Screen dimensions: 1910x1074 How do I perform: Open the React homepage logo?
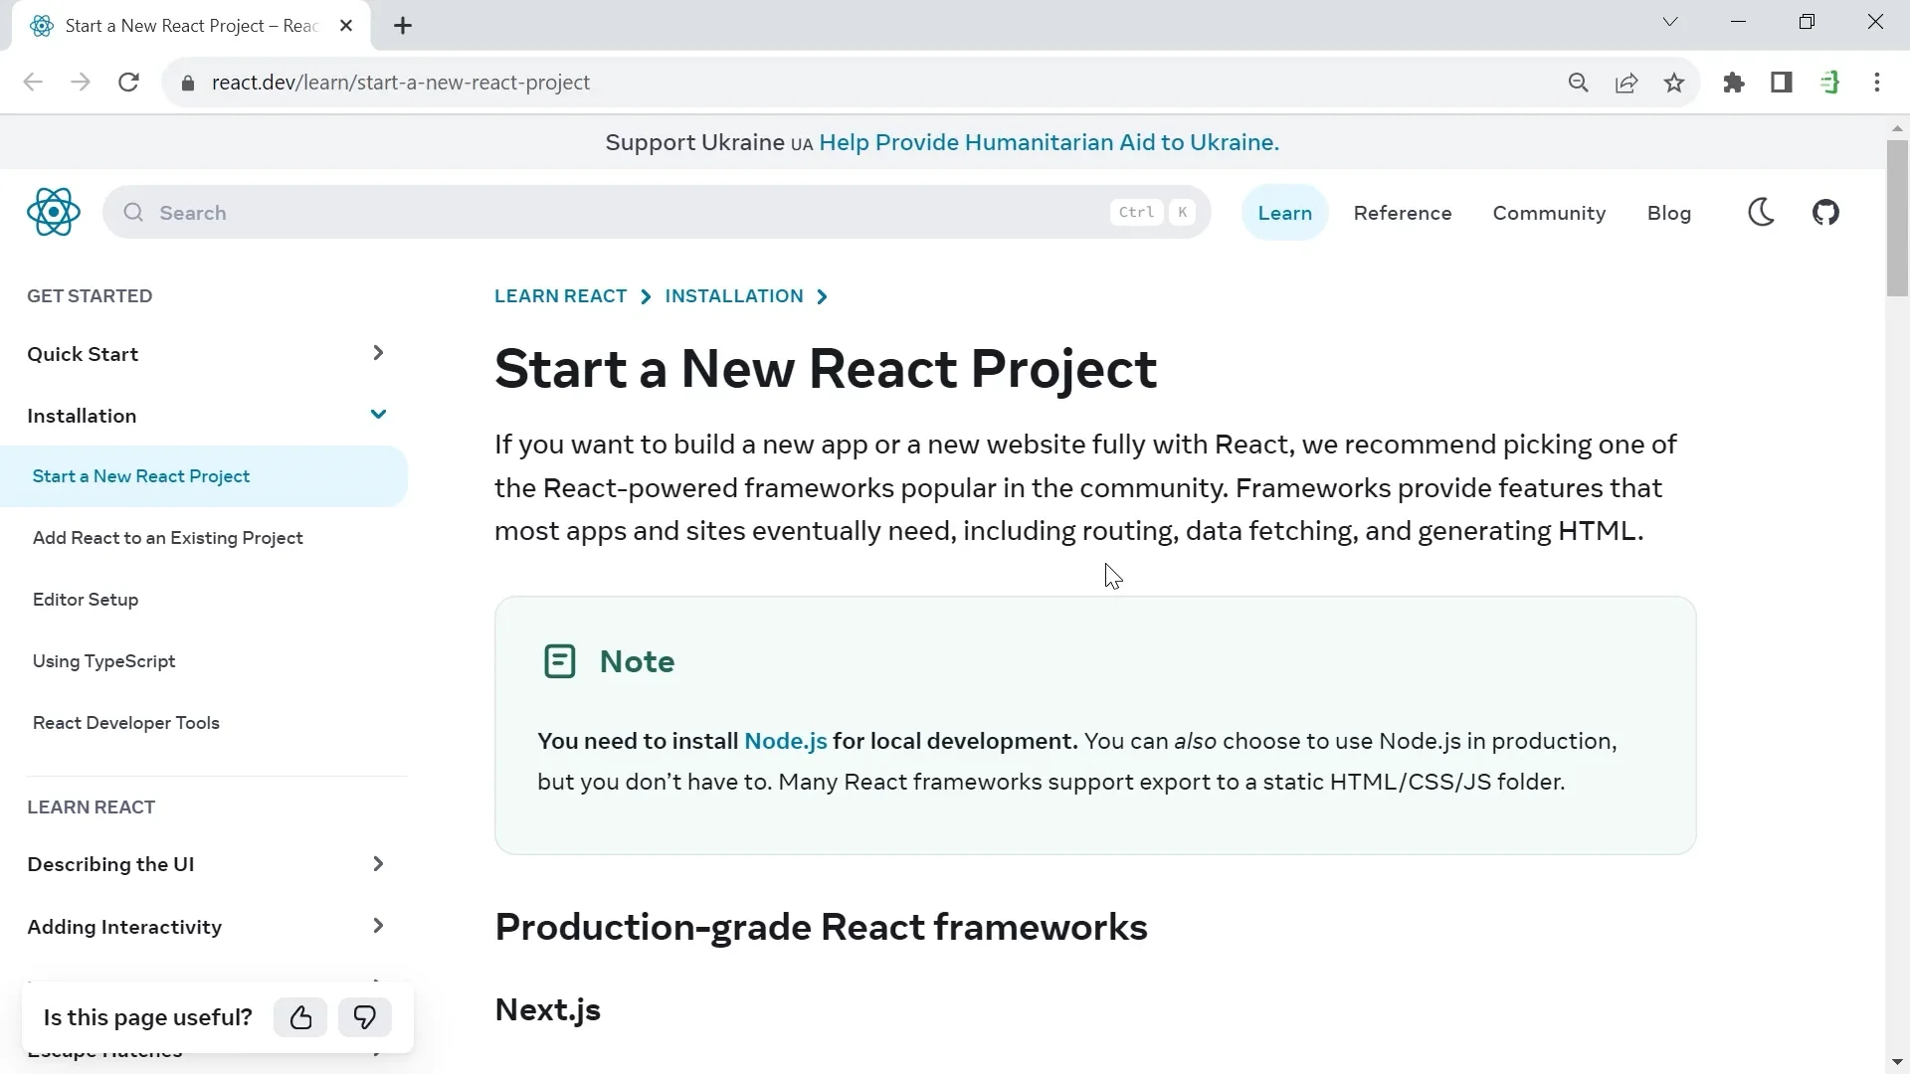pyautogui.click(x=54, y=212)
